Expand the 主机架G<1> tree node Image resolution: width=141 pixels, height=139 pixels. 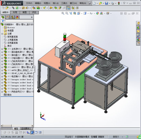click(x=2, y=49)
